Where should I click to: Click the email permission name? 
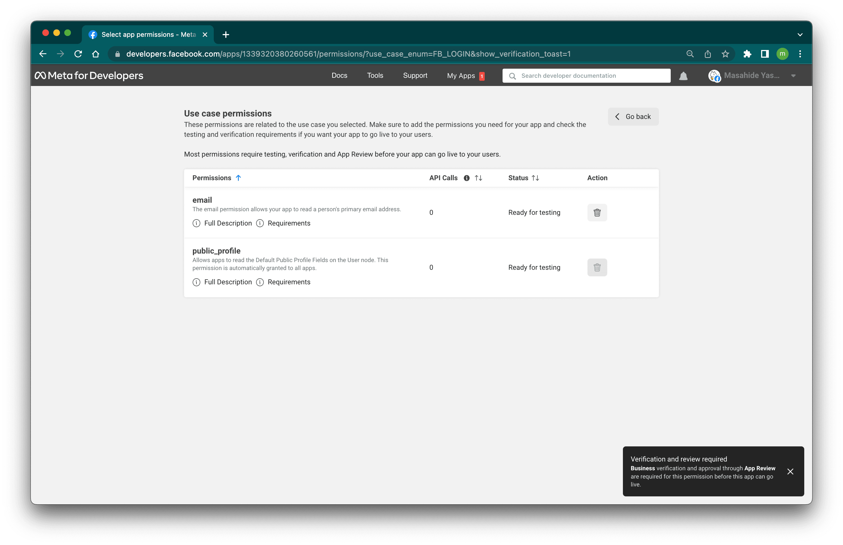coord(202,200)
